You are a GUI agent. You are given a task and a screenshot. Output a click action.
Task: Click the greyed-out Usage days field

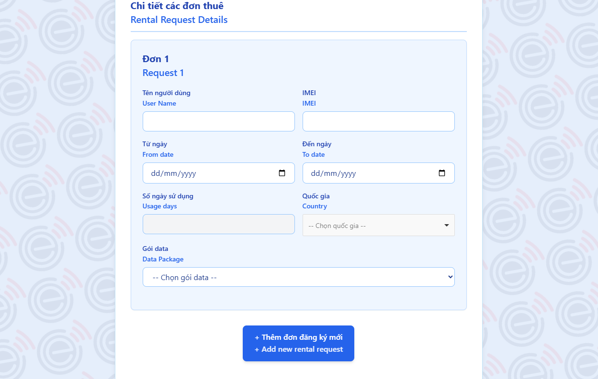218,224
